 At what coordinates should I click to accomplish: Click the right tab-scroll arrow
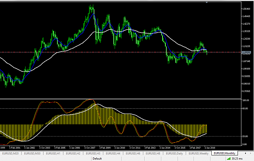point(250,153)
